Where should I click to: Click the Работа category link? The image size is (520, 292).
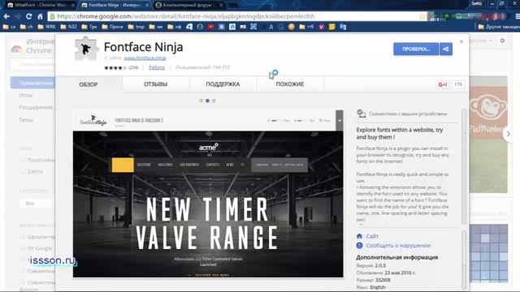point(157,67)
